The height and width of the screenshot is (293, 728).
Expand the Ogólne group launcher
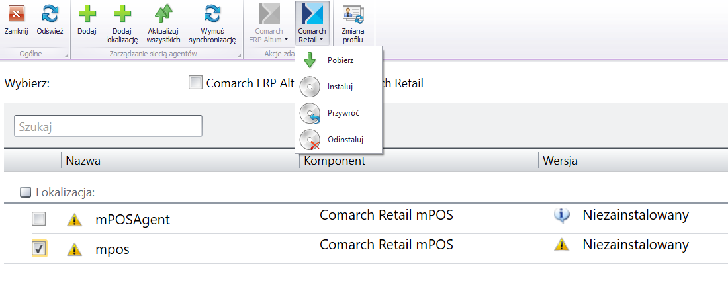[67, 56]
